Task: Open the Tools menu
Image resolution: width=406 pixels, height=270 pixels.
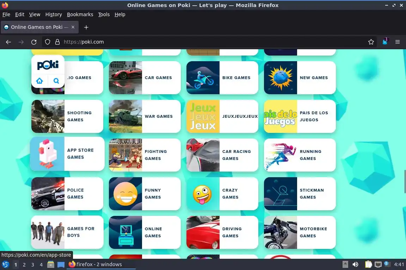Action: 104,14
